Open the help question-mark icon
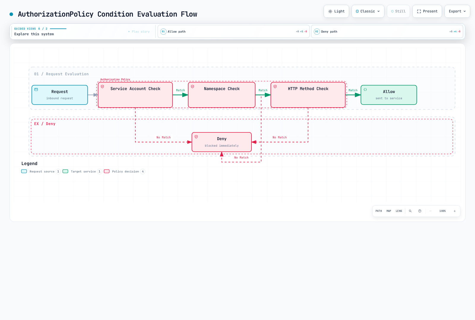This screenshot has width=475, height=320. 420,211
